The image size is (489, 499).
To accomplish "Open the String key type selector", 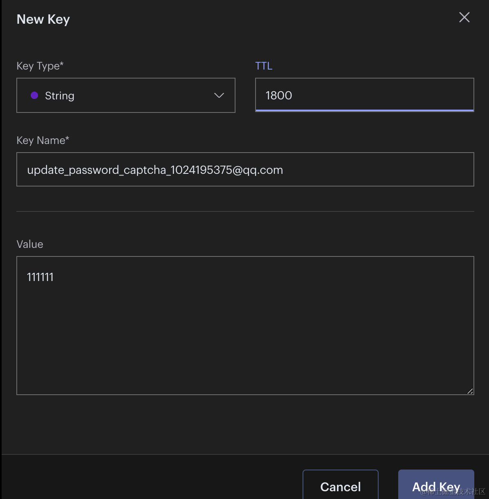I will click(x=126, y=95).
